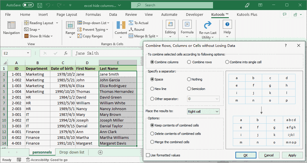Open the Snap tool
Viewport: 307px width, 163px height.
click(32, 29)
